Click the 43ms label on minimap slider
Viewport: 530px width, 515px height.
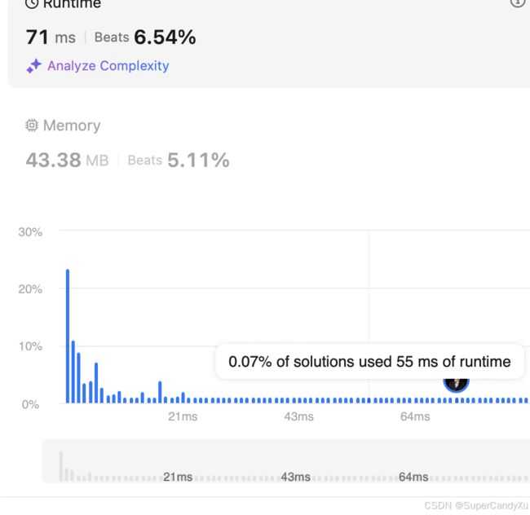(x=295, y=477)
